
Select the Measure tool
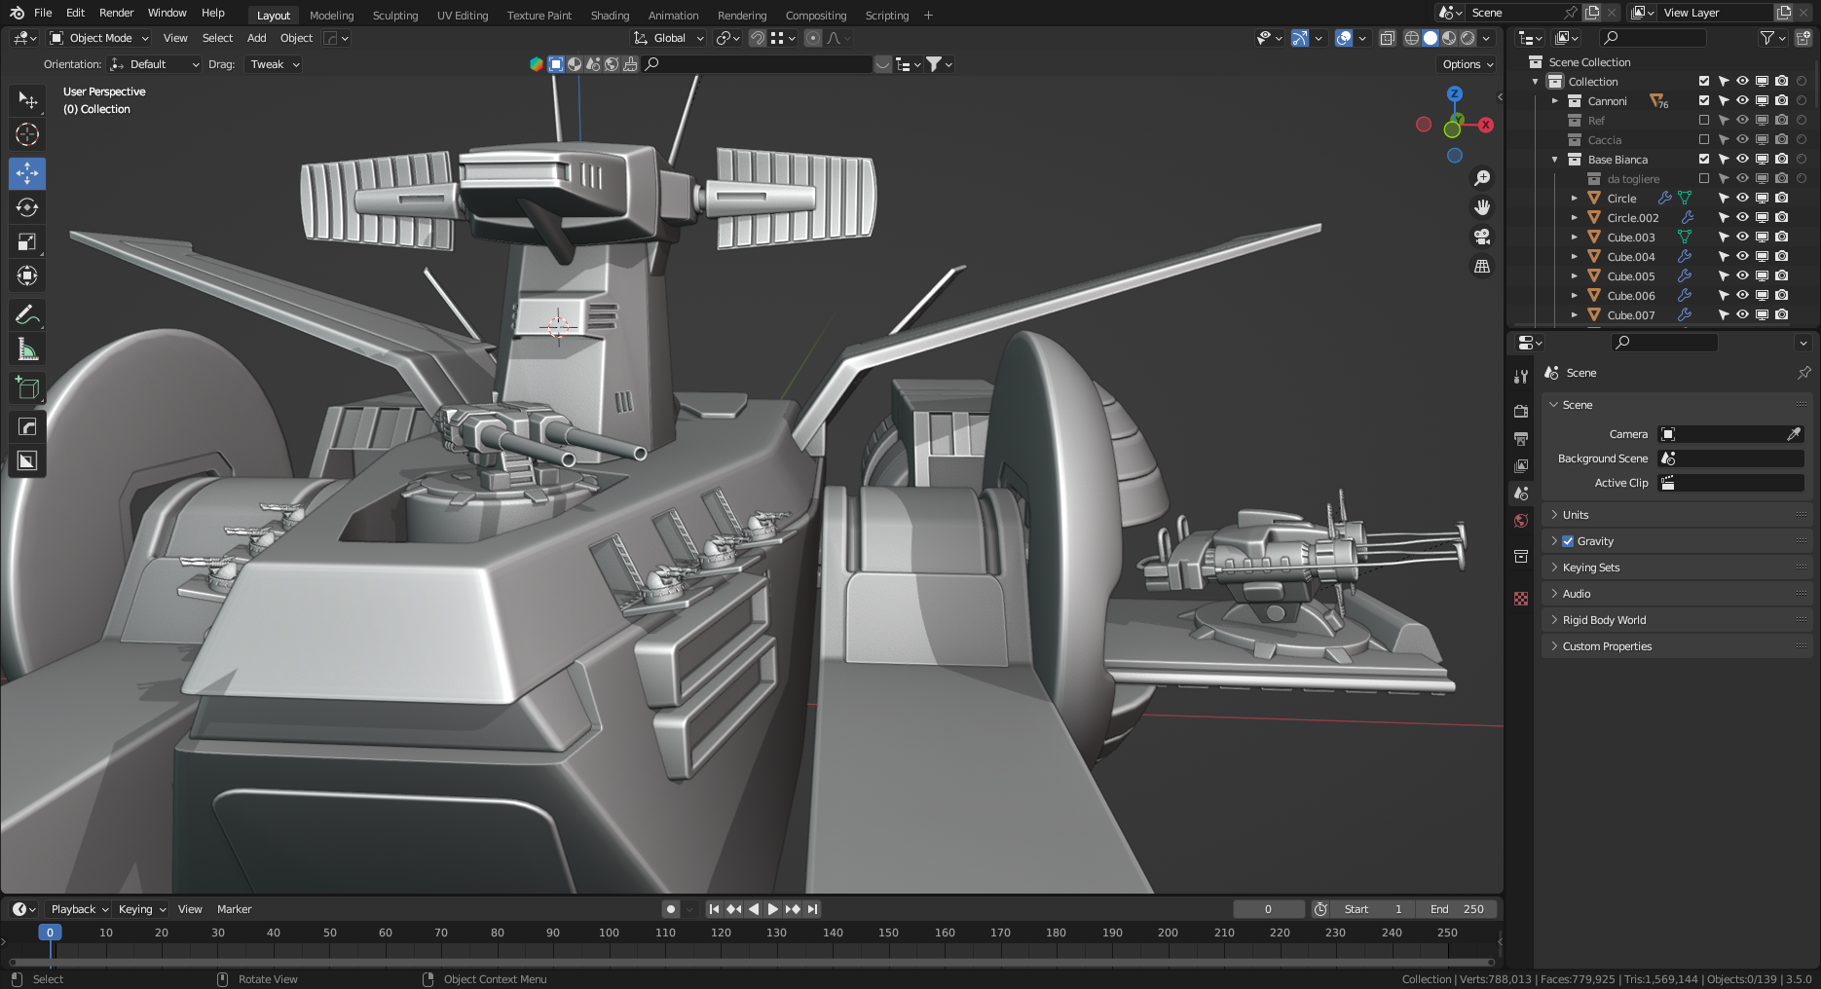point(27,348)
